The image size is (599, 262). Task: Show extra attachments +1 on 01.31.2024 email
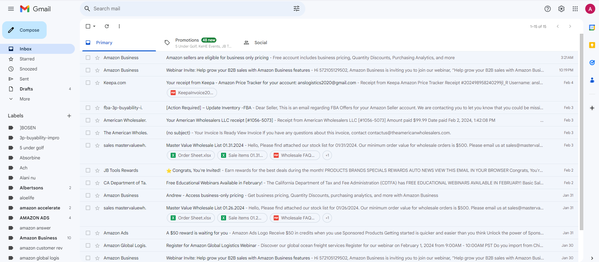pyautogui.click(x=327, y=155)
